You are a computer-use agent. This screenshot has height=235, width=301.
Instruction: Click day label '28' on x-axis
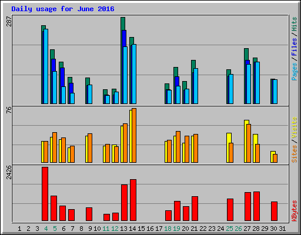(x=256, y=229)
